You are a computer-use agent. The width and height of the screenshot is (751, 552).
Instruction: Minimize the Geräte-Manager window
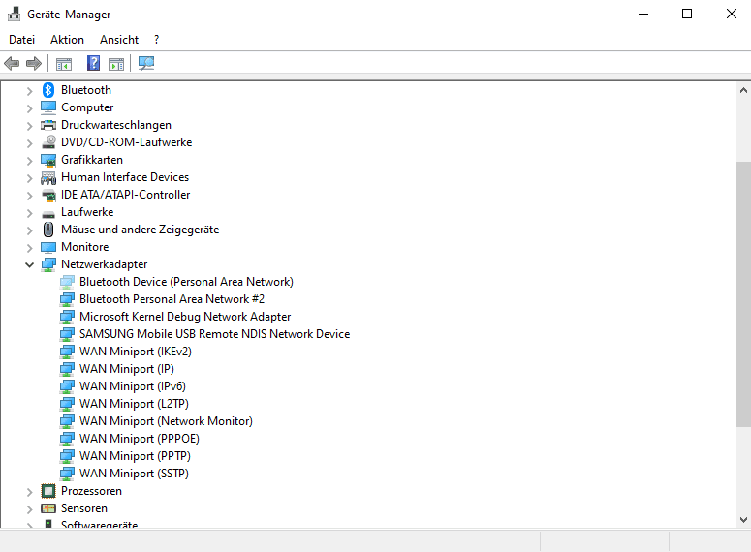pos(643,14)
